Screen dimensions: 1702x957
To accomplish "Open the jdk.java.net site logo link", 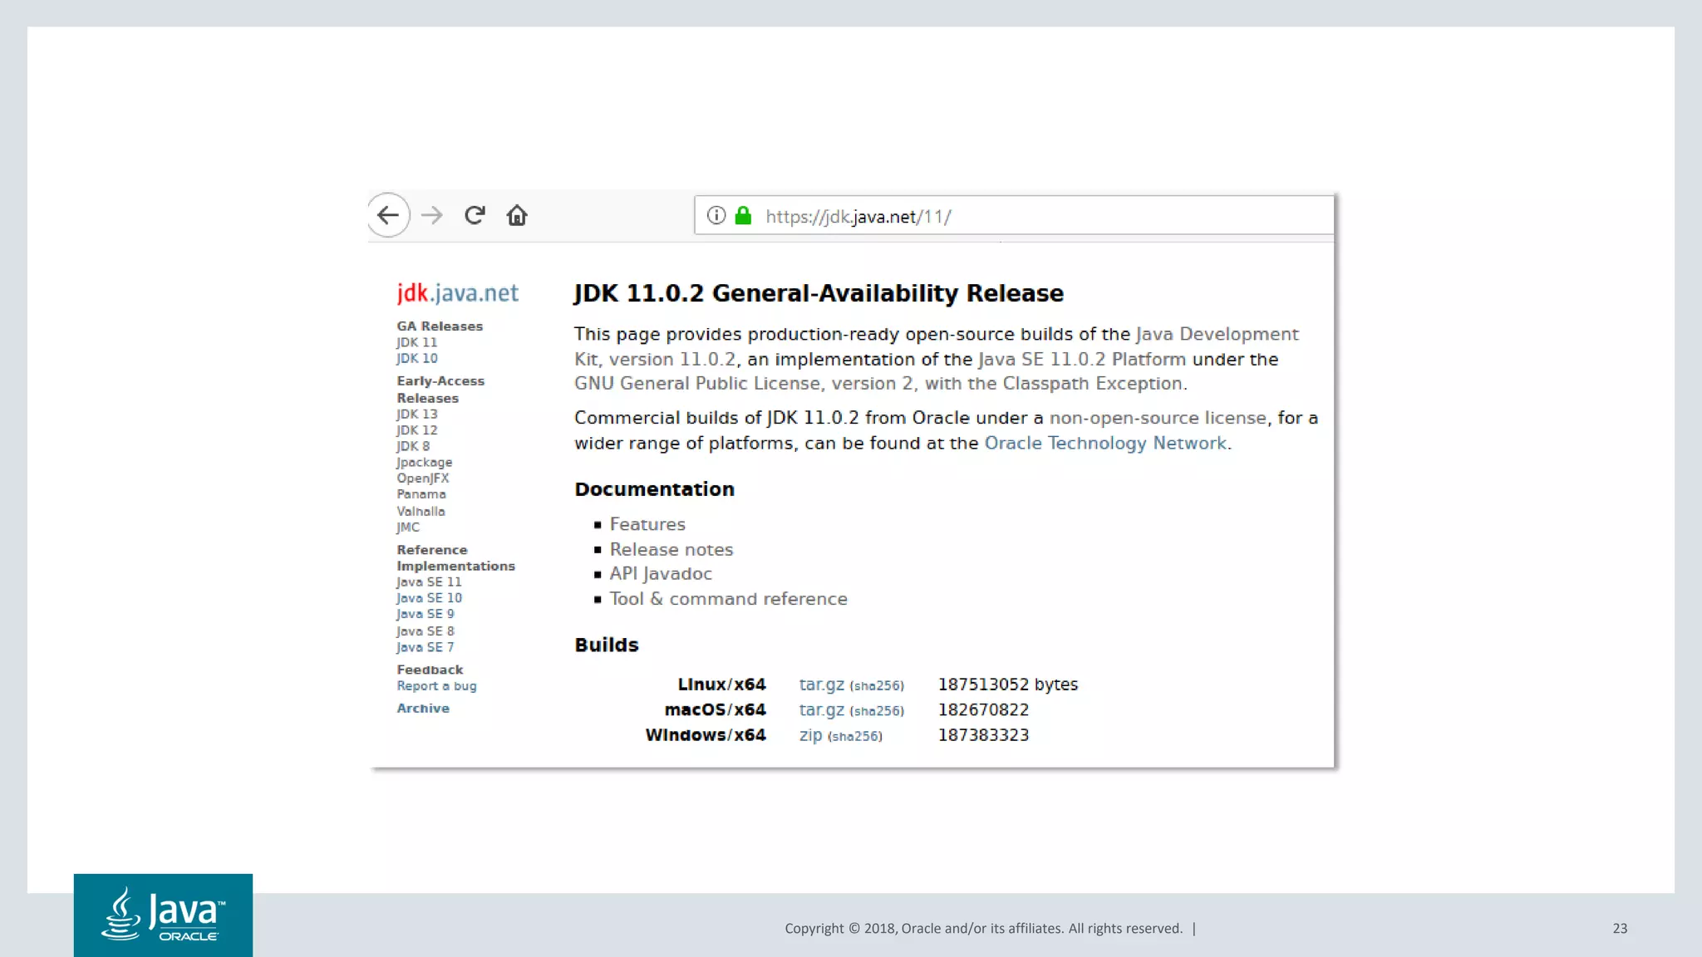I will tap(457, 292).
